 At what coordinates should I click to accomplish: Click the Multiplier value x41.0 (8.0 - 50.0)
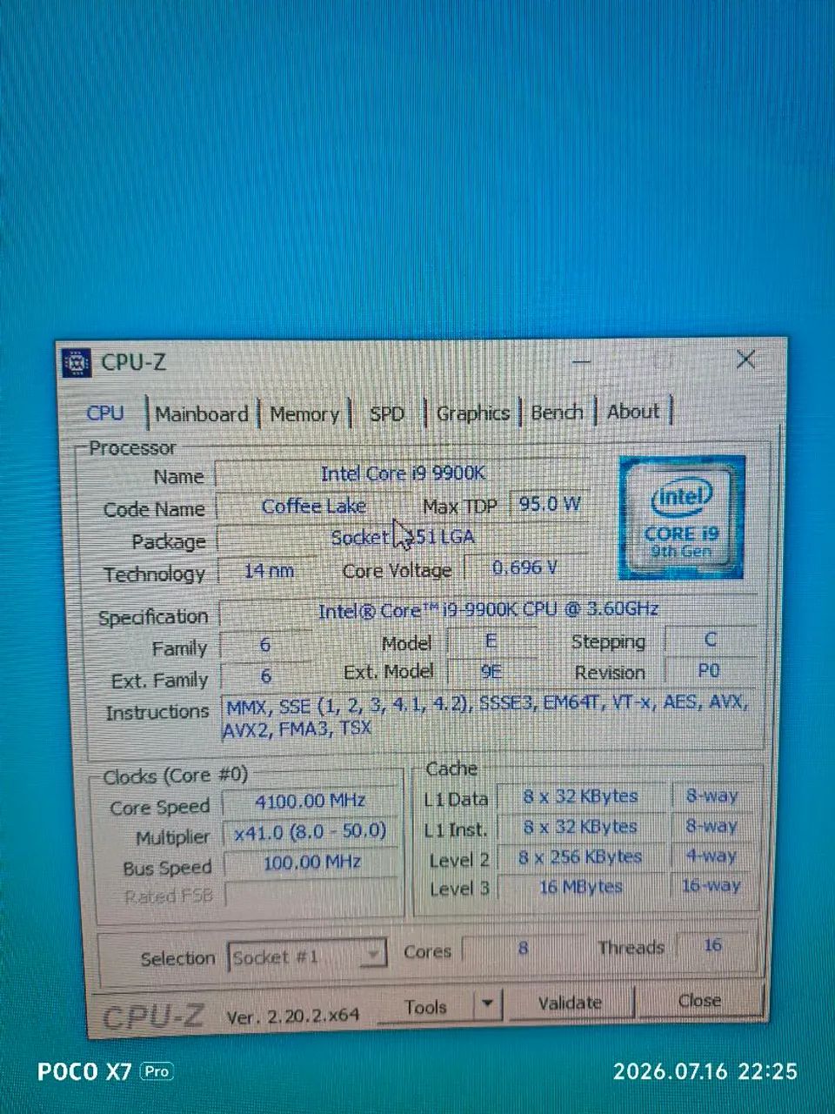[x=311, y=832]
